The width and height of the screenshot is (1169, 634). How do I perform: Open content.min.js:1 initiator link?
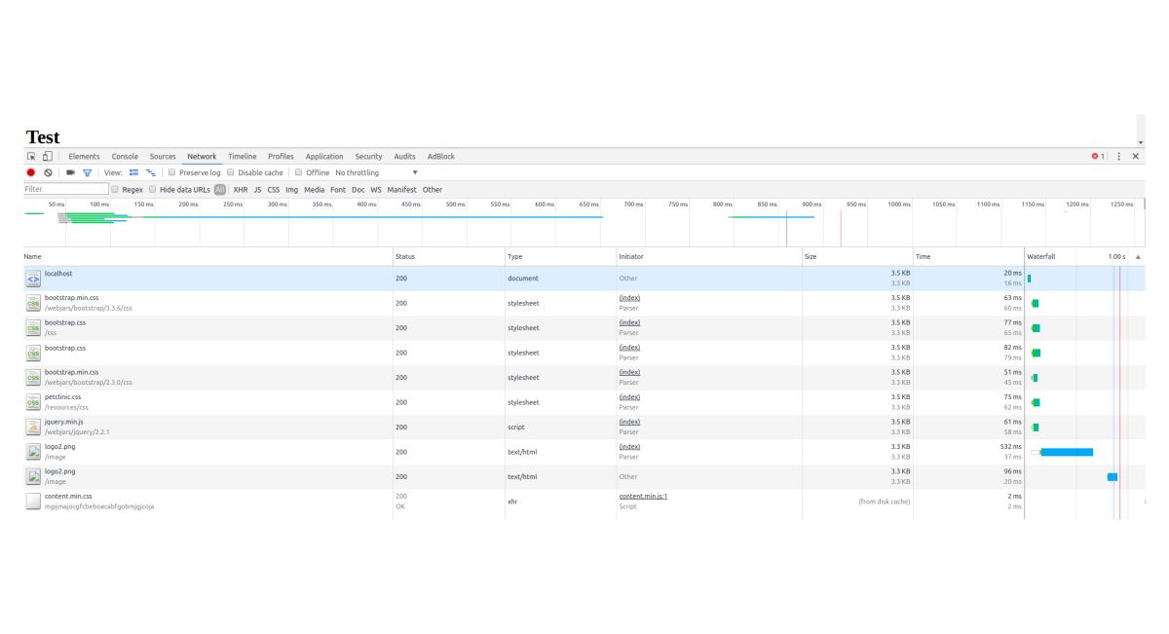click(x=643, y=496)
